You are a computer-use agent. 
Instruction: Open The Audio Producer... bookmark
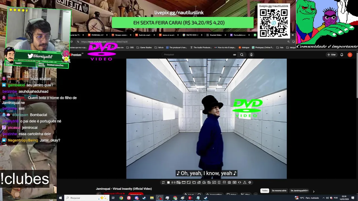tap(201, 47)
